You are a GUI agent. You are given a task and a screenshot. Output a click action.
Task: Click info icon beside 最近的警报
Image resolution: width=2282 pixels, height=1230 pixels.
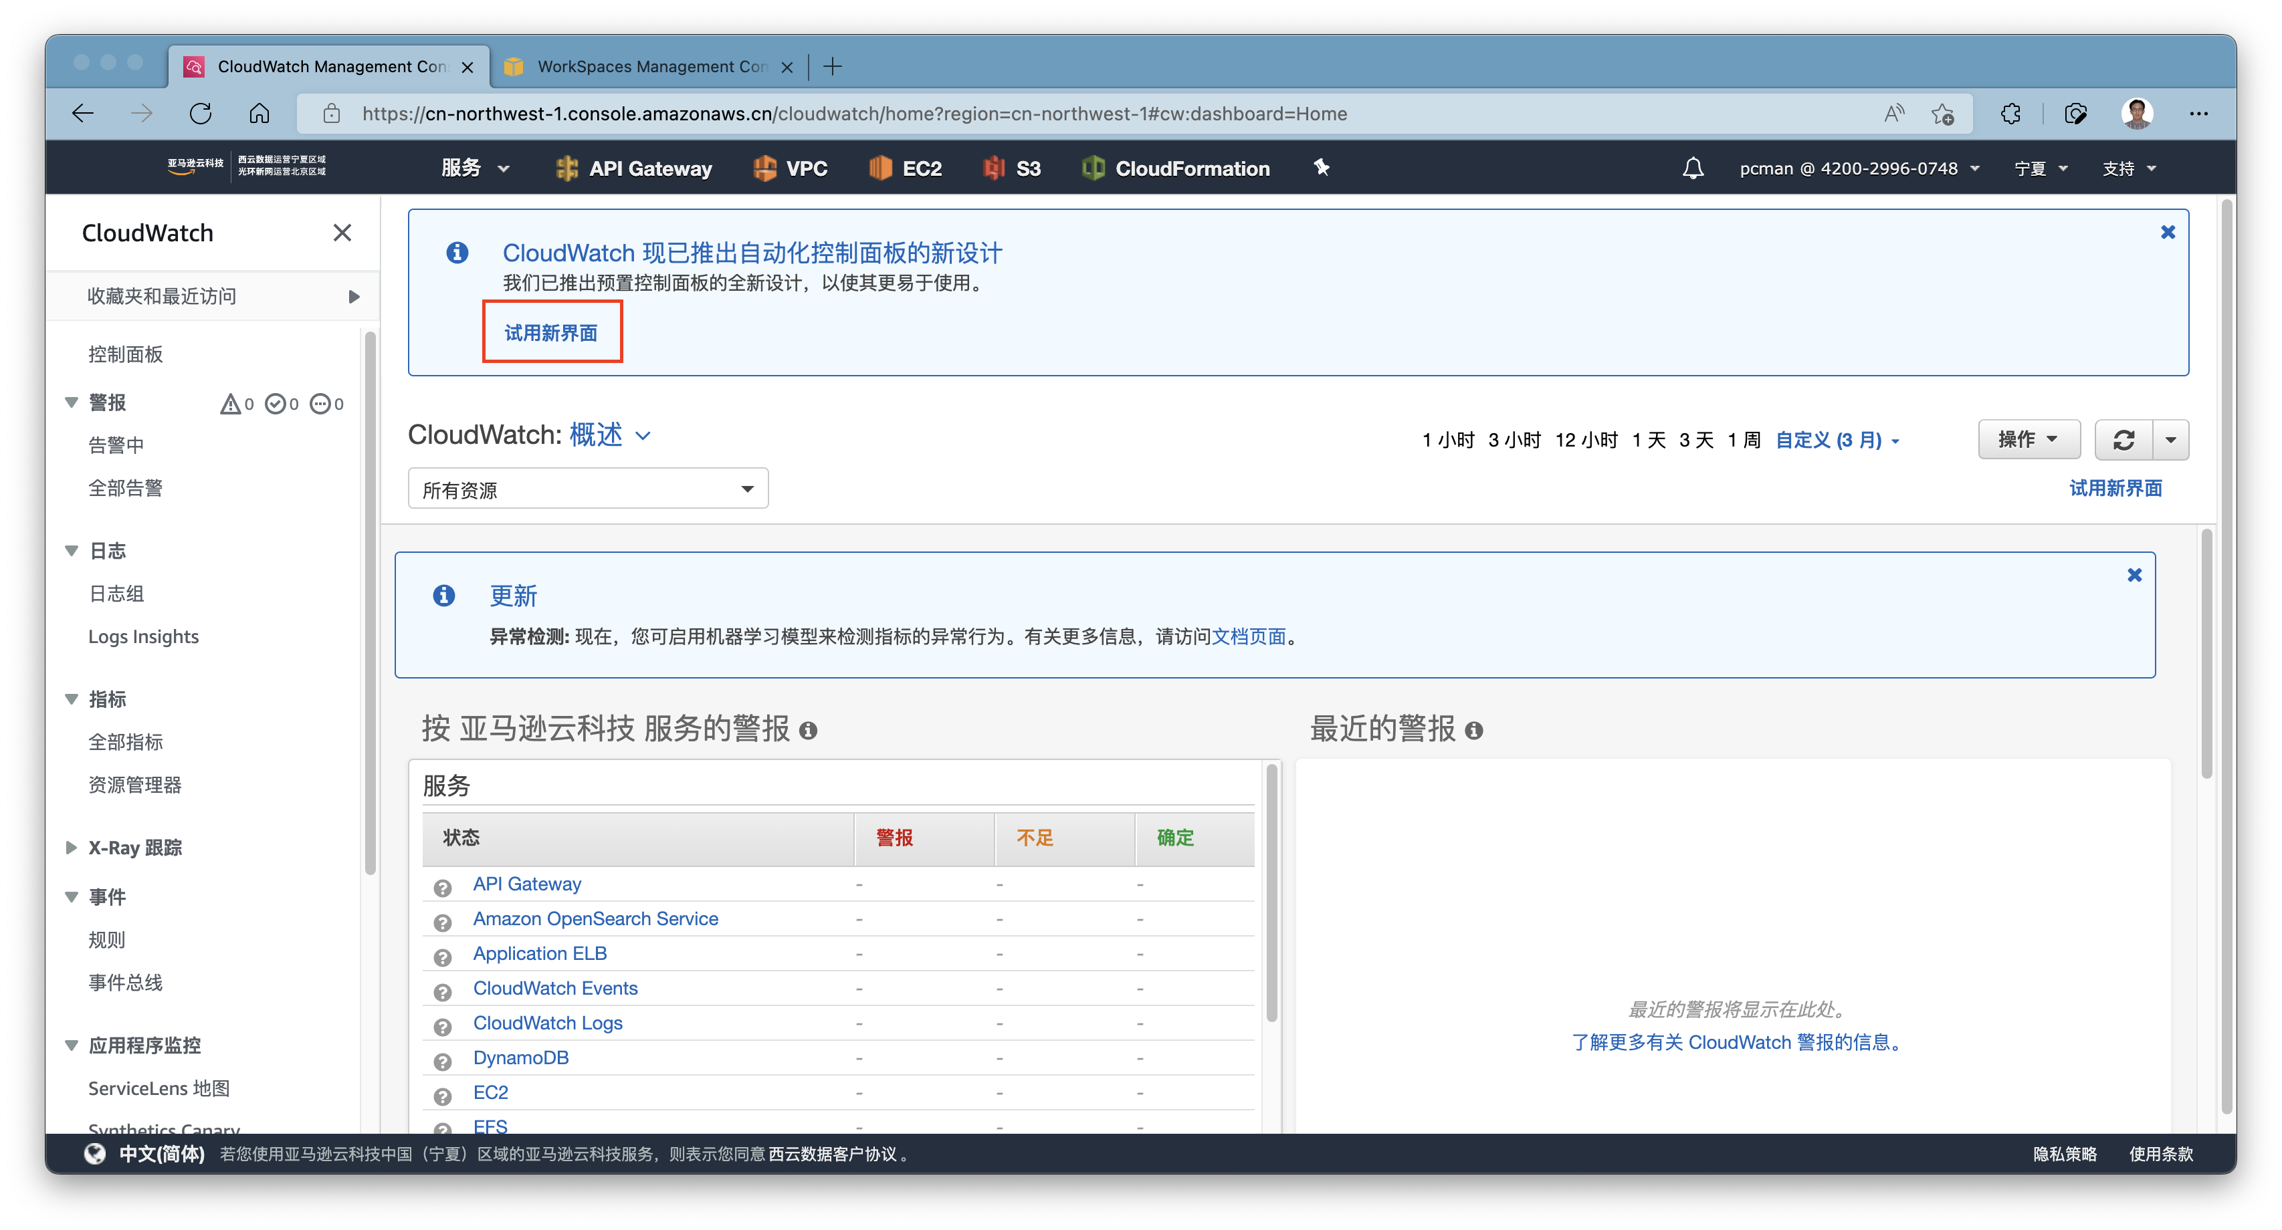[x=1474, y=731]
